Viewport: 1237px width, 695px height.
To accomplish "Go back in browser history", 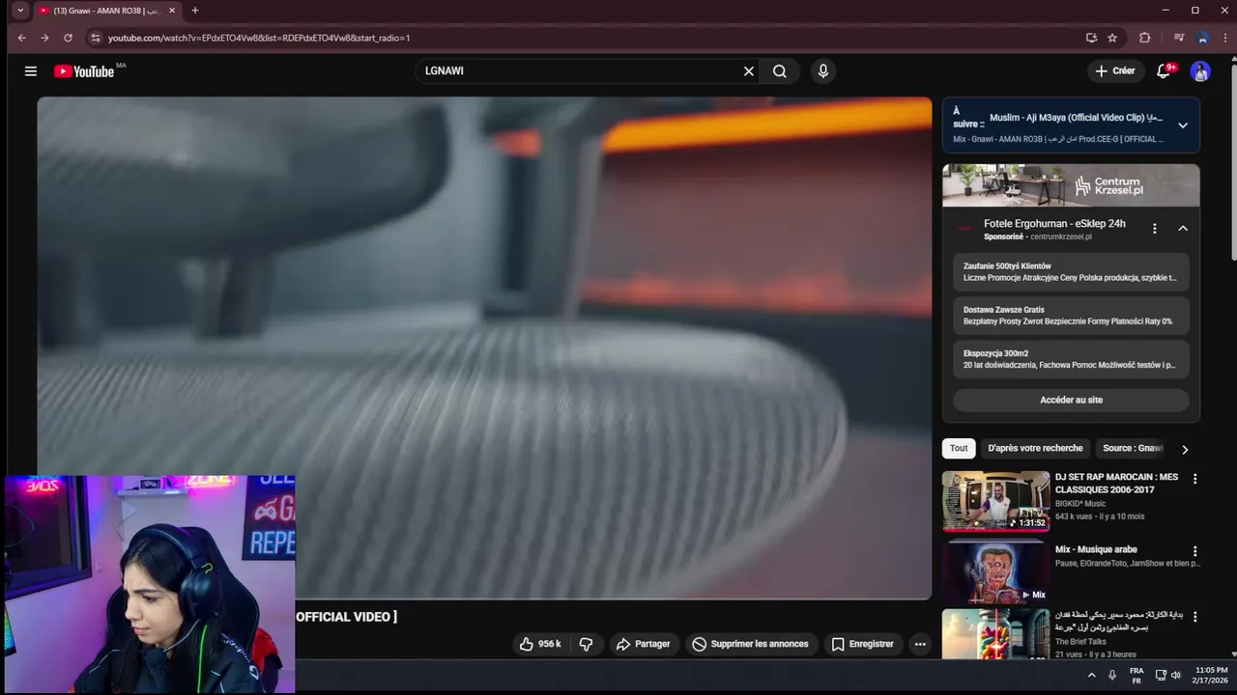I will [21, 38].
